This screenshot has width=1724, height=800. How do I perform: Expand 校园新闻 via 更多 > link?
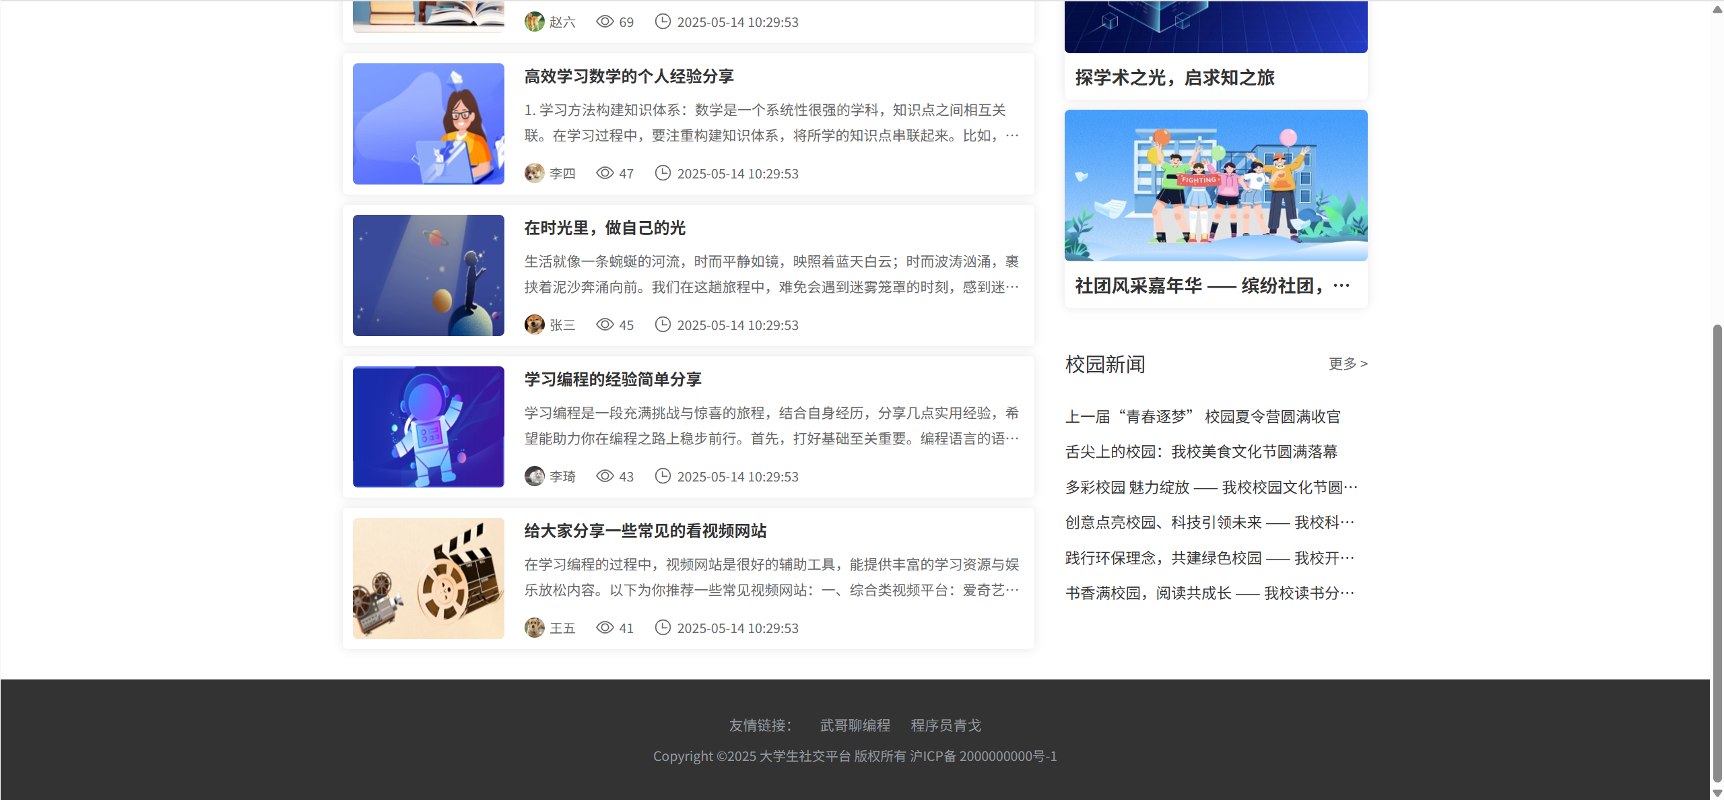click(1348, 364)
